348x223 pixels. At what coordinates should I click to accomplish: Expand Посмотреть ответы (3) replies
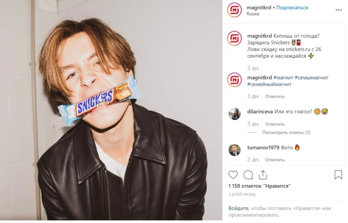click(x=286, y=133)
